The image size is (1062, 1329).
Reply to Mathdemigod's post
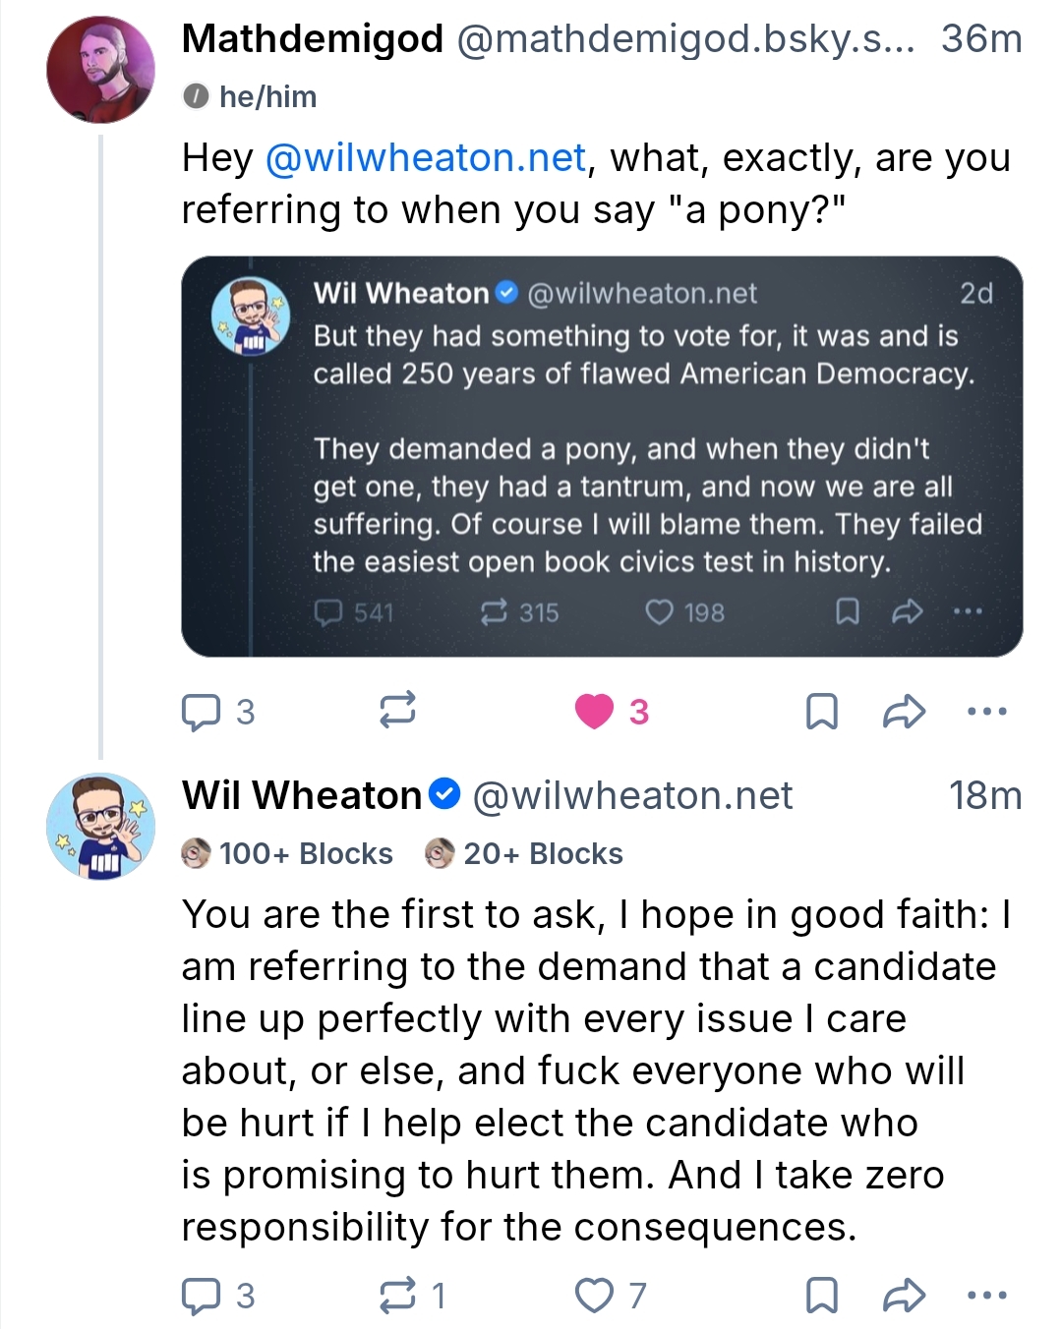[x=202, y=712]
